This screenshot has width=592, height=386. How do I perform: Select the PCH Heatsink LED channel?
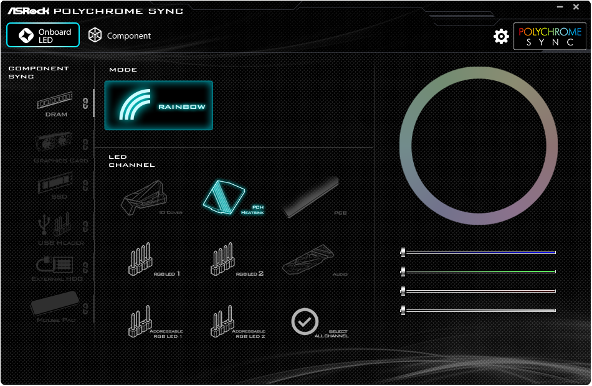pos(233,198)
